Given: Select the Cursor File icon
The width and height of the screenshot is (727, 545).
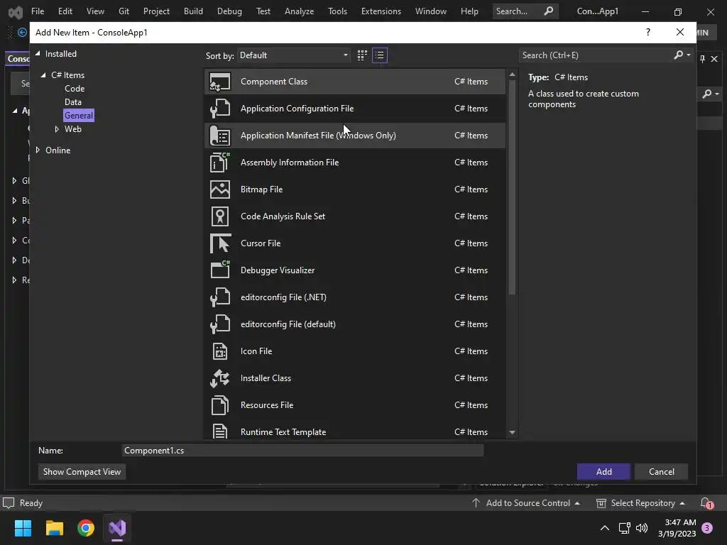Looking at the screenshot, I should click(220, 243).
